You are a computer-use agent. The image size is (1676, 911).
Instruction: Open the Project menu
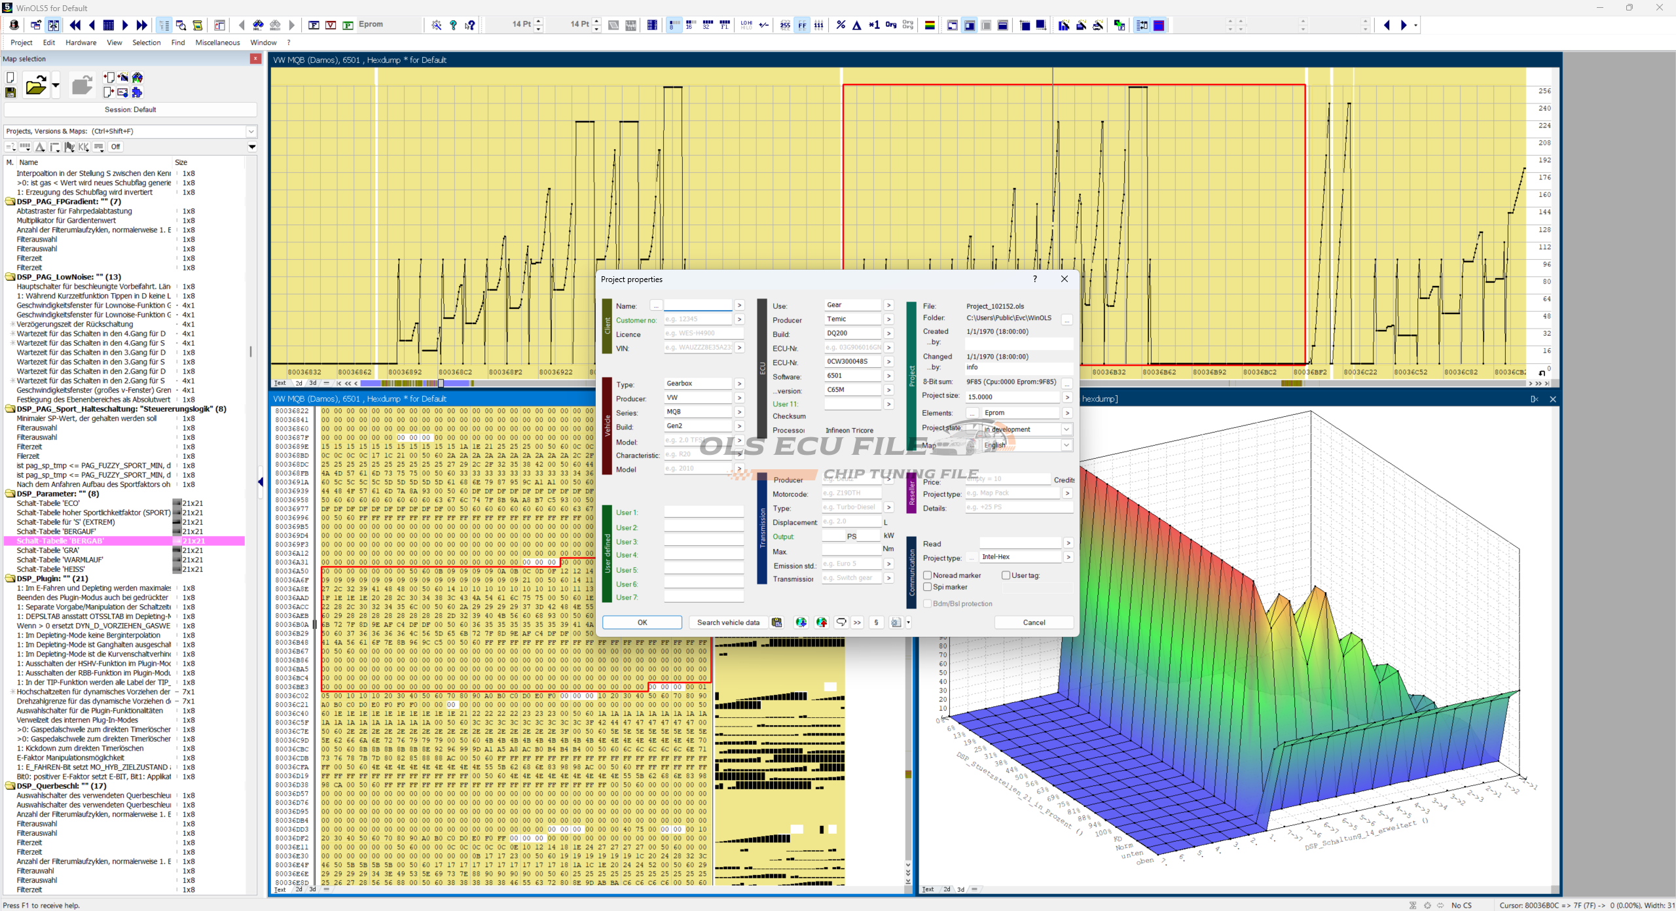pos(22,43)
